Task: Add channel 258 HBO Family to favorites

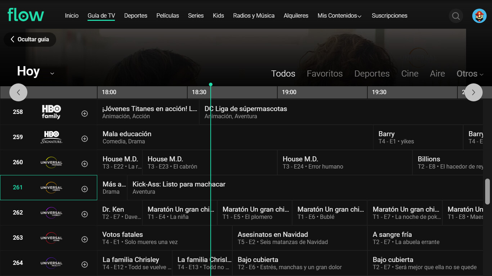Action: pyautogui.click(x=85, y=114)
